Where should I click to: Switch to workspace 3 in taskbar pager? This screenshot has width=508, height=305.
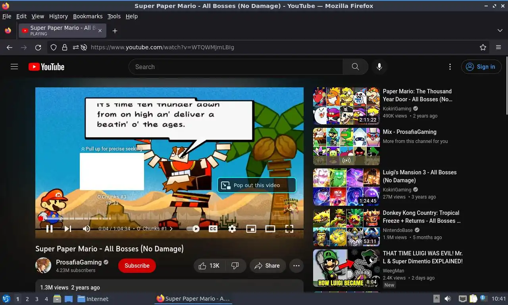click(37, 299)
